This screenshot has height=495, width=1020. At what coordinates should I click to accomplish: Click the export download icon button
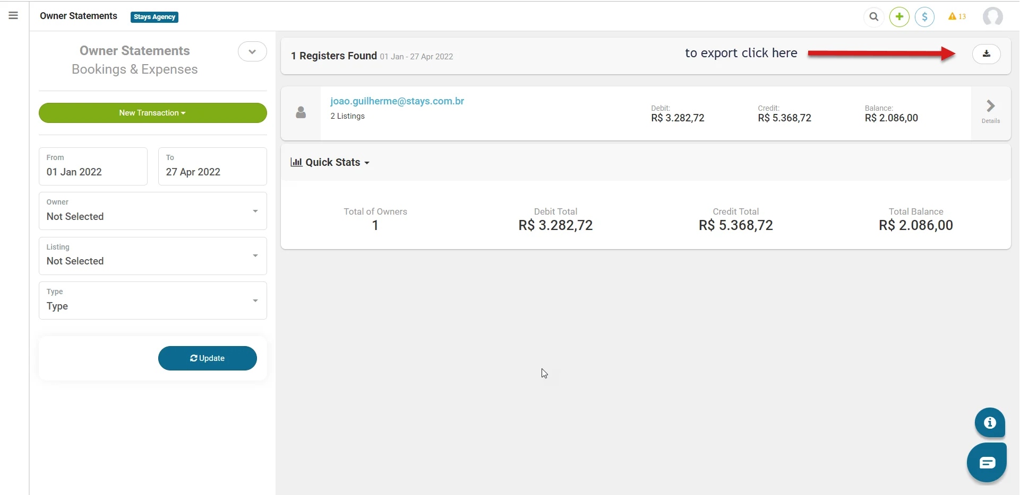point(986,54)
